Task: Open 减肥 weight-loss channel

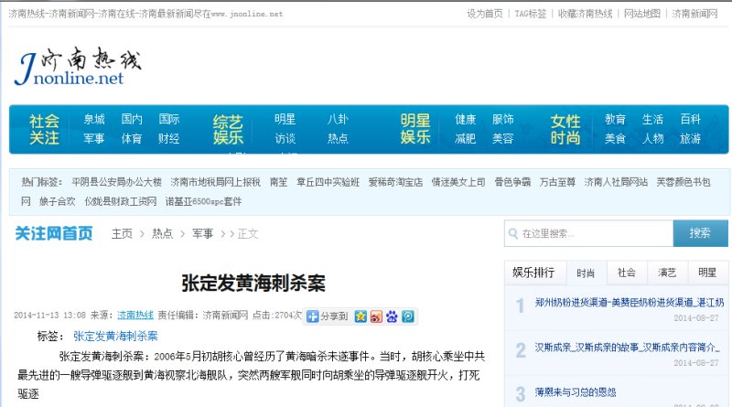Action: point(466,139)
